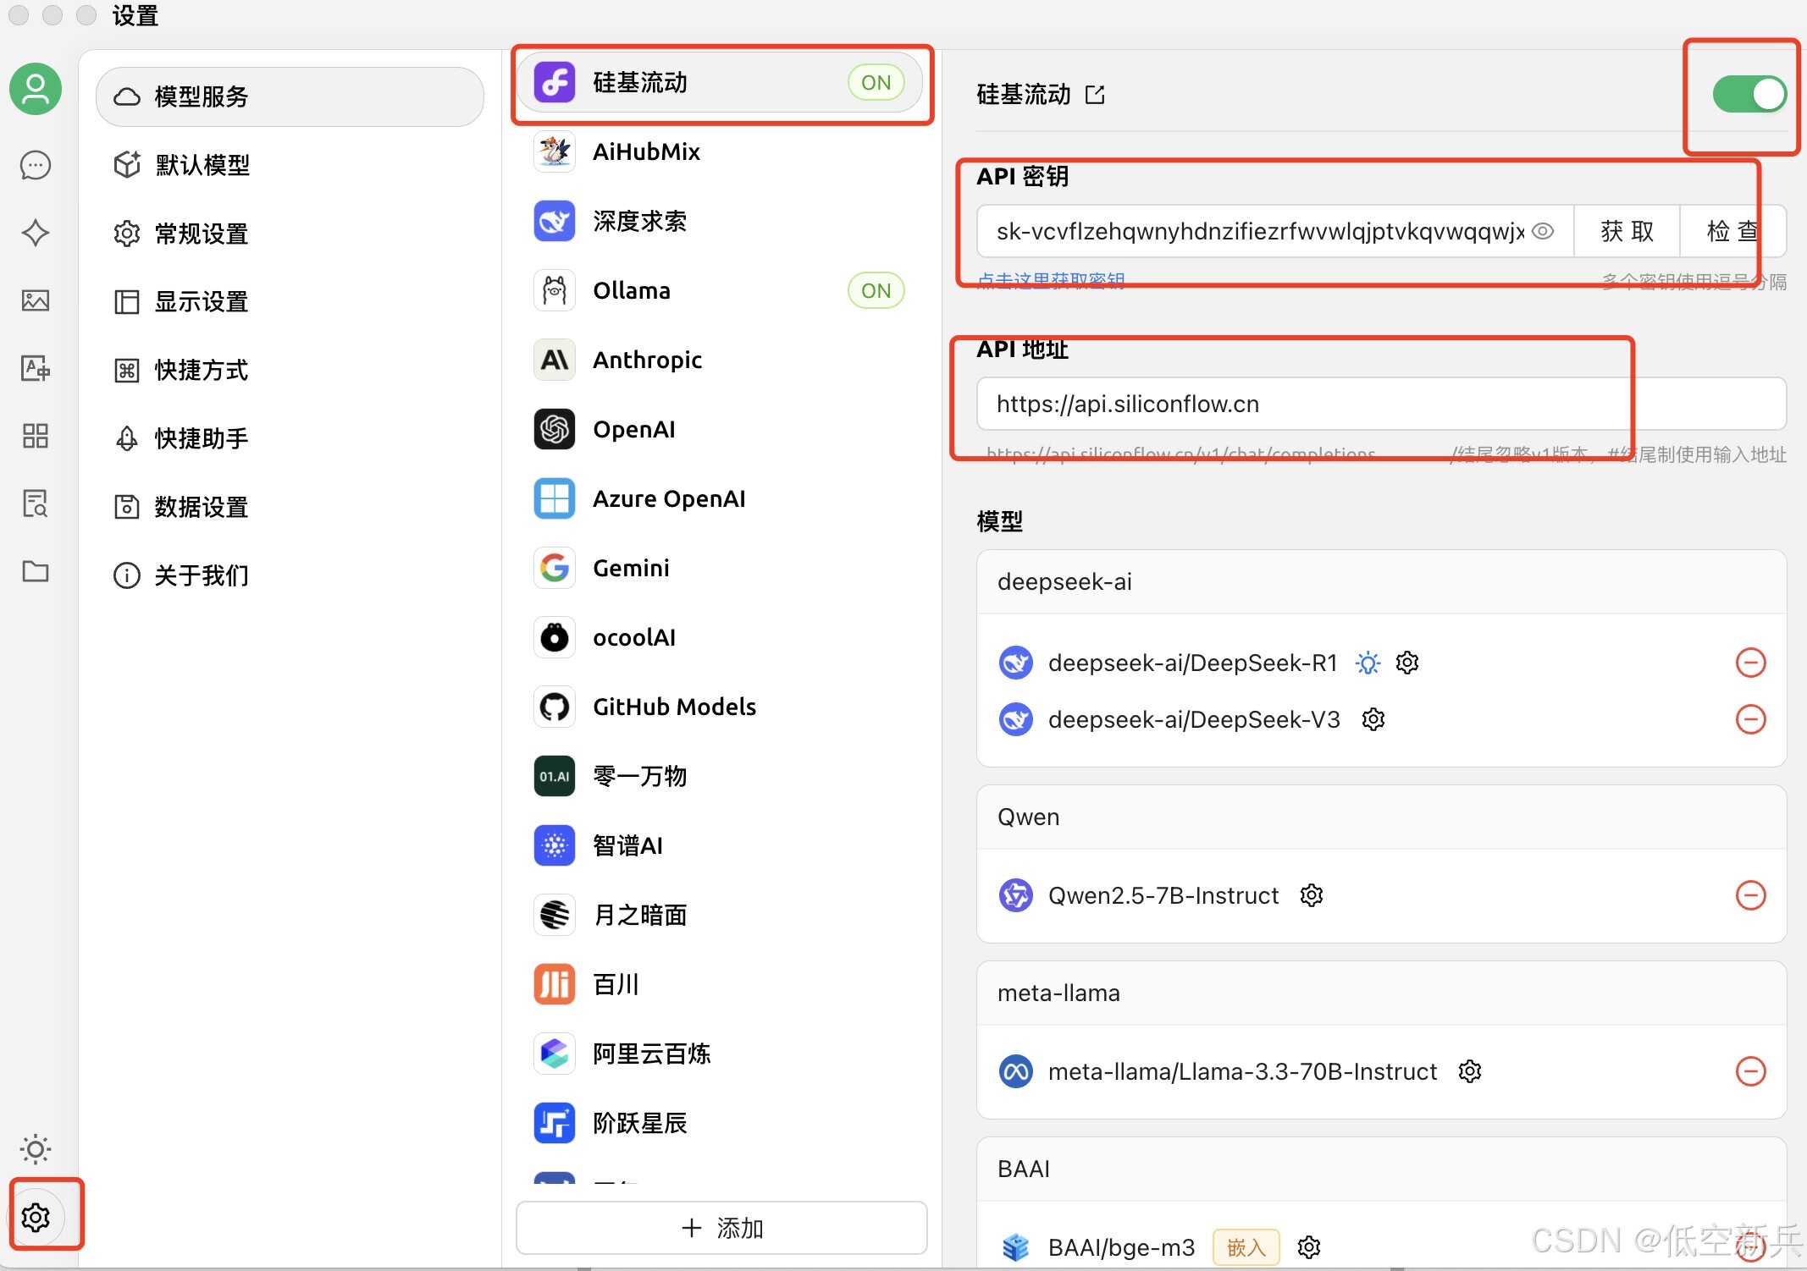Toggle the theme brightness sun icon

(x=35, y=1149)
